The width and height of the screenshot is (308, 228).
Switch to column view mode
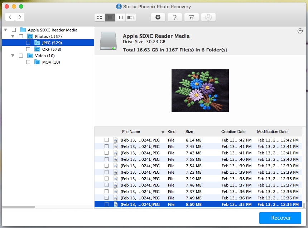pos(120,17)
